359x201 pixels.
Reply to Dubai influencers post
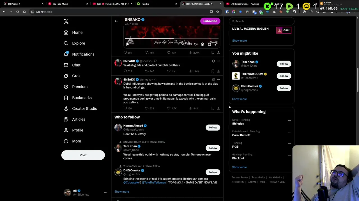click(128, 108)
